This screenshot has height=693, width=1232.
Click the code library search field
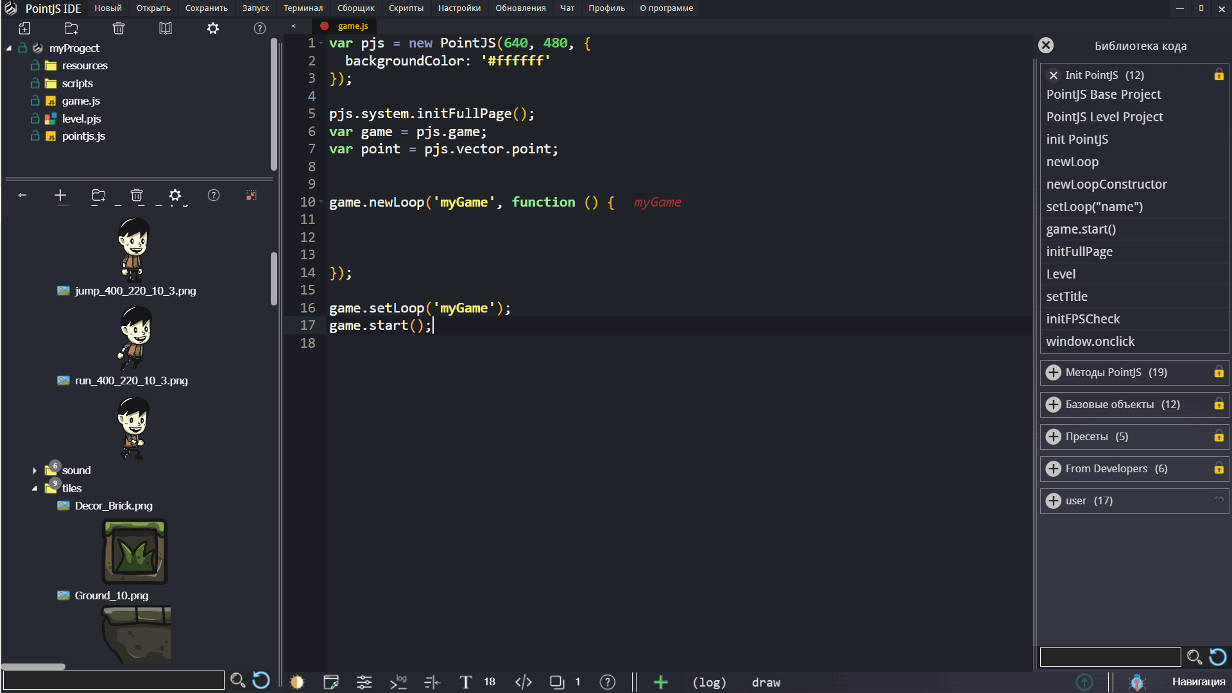click(1110, 656)
